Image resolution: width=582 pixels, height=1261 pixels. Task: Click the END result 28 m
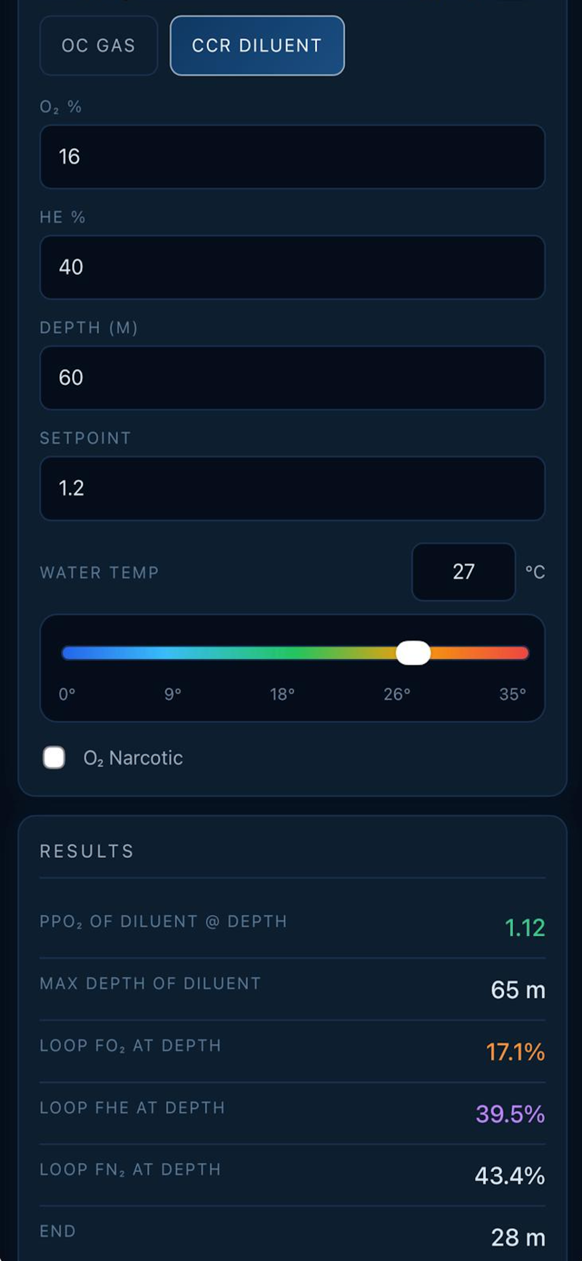518,1237
